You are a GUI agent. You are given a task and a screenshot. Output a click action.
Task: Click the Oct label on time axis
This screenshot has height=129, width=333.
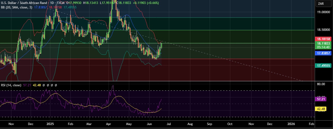click(230, 124)
